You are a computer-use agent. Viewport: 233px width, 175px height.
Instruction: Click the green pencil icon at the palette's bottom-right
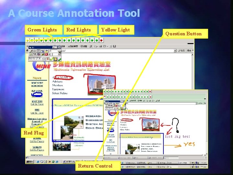click(x=60, y=59)
